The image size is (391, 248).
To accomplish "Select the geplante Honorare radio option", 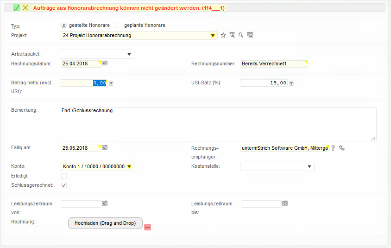I will pyautogui.click(x=119, y=25).
